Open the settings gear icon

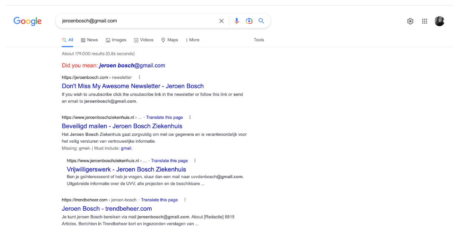(x=410, y=22)
